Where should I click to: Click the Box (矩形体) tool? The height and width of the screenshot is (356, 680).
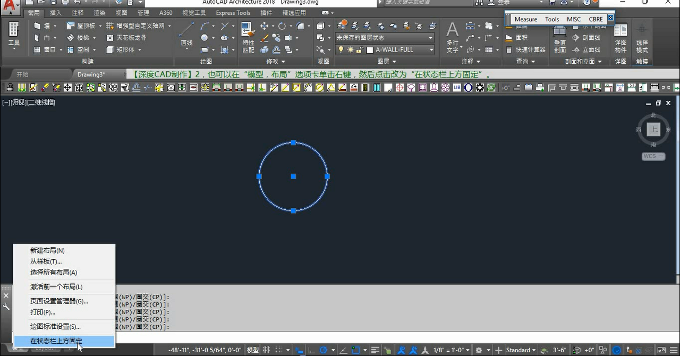[x=121, y=49]
